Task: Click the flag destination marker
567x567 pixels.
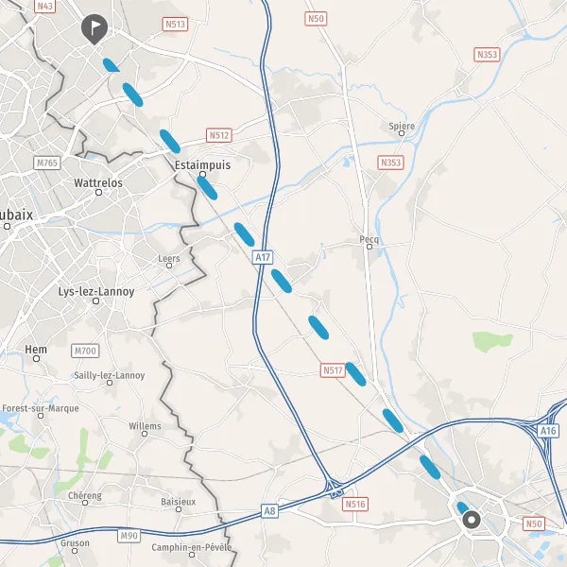Action: pyautogui.click(x=94, y=29)
